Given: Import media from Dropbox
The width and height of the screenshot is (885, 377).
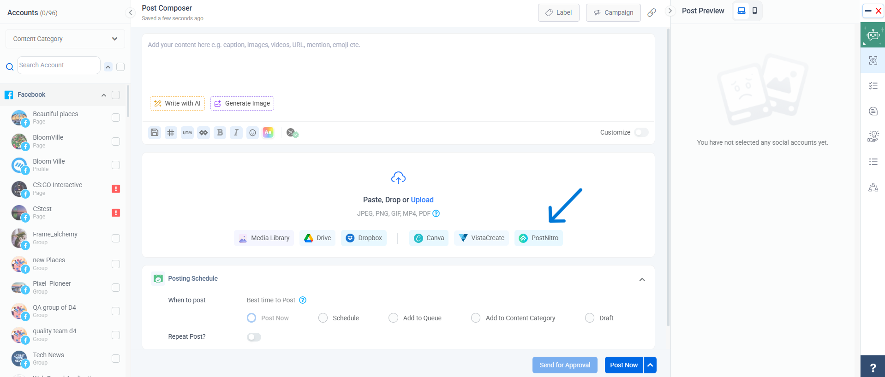Looking at the screenshot, I should point(364,238).
